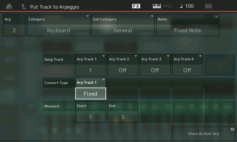
Task: Select the Arp number field showing 2
Action: (x=14, y=25)
